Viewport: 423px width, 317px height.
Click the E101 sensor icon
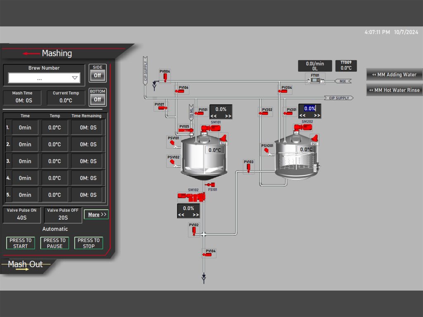[x=223, y=138]
